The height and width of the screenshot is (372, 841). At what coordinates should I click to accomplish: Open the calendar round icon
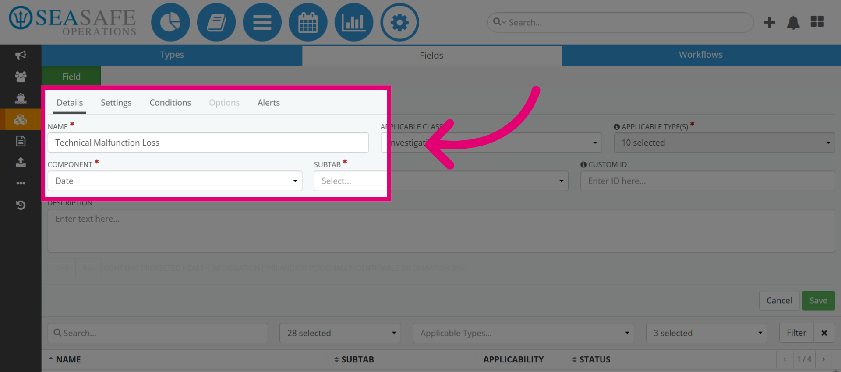tap(308, 22)
